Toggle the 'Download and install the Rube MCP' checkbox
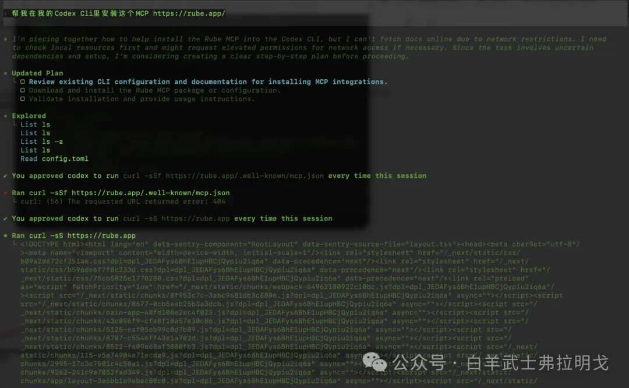The image size is (629, 388). tap(23, 90)
